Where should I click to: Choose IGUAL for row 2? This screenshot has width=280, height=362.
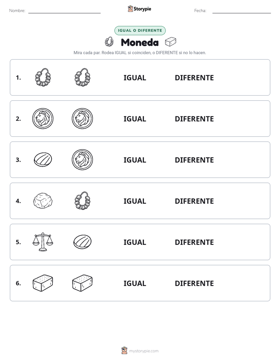click(x=135, y=119)
